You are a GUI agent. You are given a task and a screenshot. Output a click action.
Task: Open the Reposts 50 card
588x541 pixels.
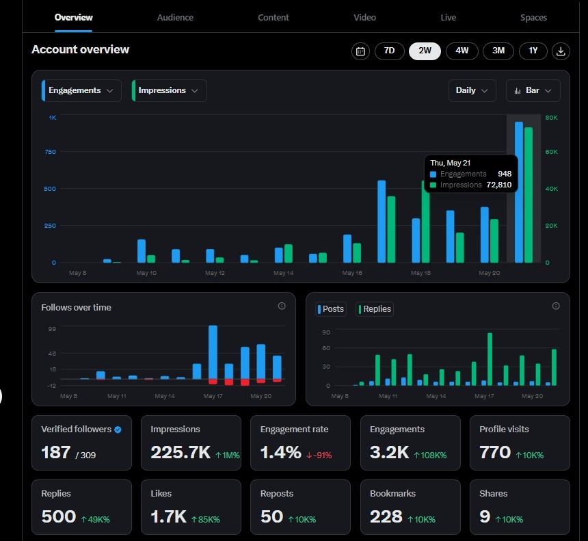[x=300, y=507]
